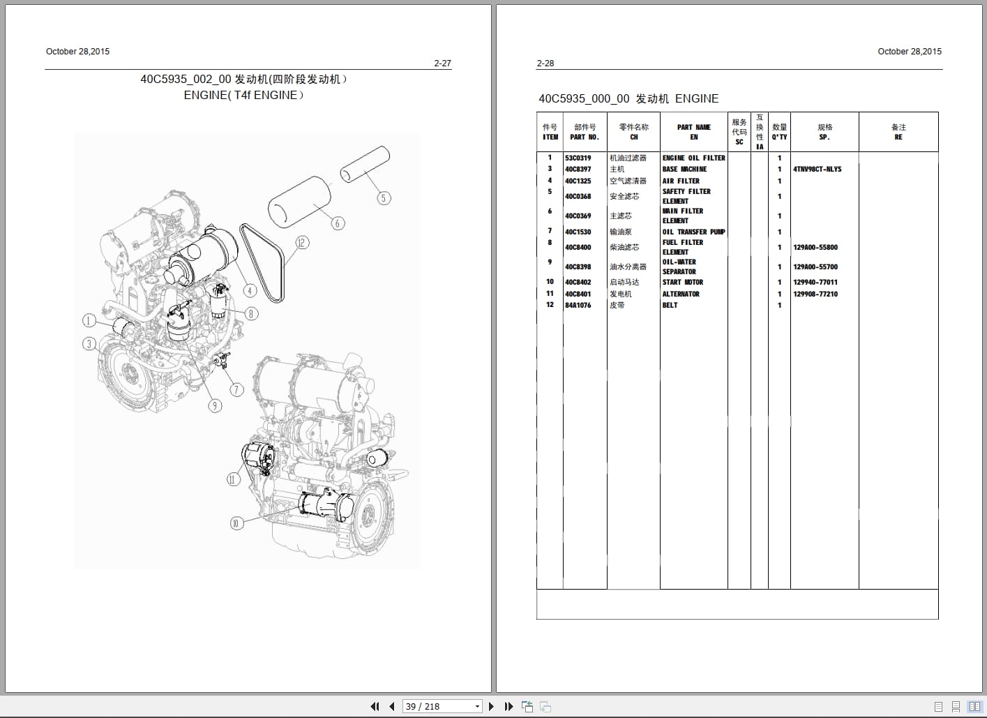Screen dimensions: 987x718
Task: Click part number 84A1076
Action: [x=578, y=306]
